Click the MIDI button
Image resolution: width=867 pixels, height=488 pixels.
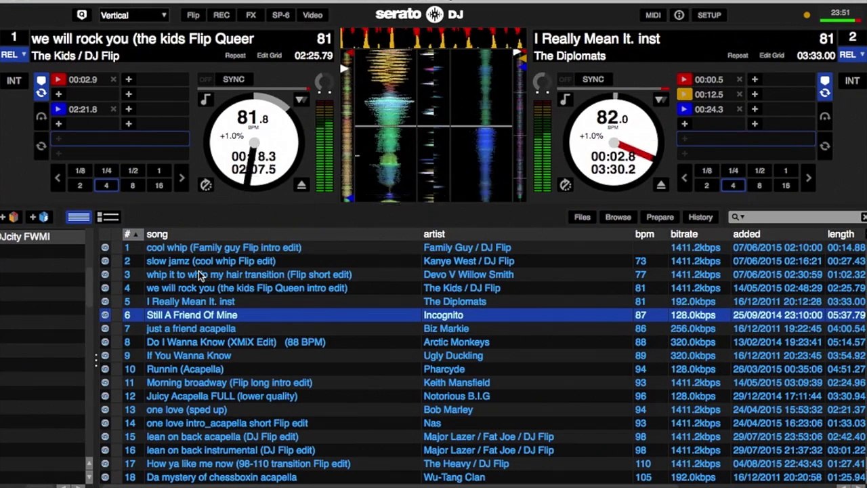tap(653, 15)
